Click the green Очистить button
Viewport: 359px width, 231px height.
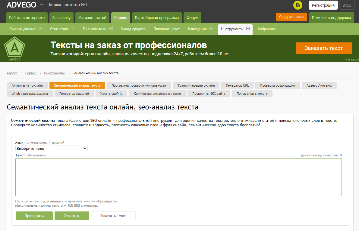pos(72,216)
